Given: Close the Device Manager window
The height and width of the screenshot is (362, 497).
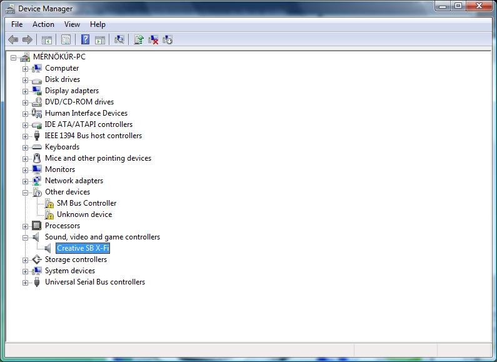Looking at the screenshot, I should point(479,6).
